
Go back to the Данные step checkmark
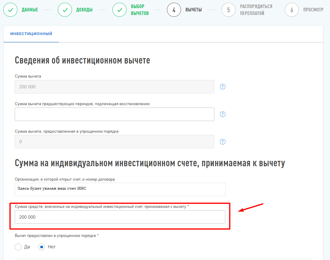click(10, 10)
